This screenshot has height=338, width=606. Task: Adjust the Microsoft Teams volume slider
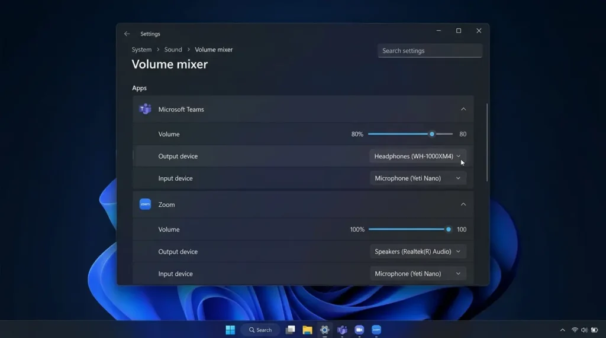410,134
